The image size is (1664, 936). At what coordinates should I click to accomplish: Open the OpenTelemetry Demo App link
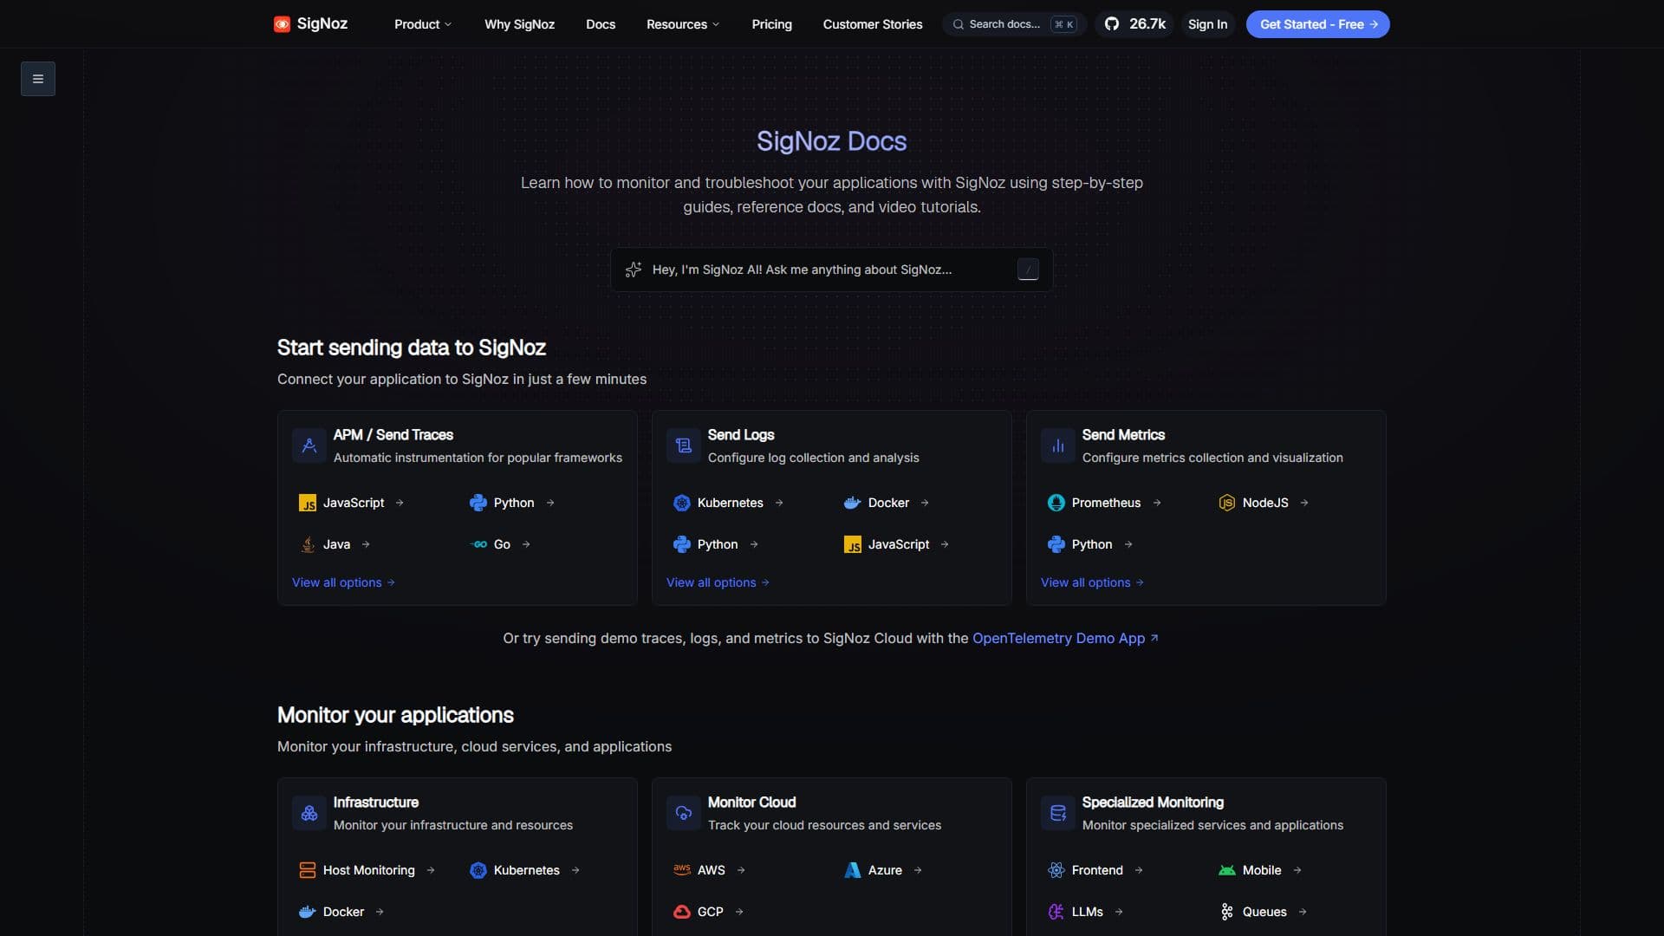tap(1065, 638)
